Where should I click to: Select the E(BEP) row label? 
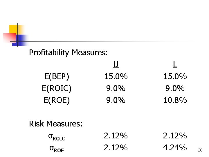pyautogui.click(x=57, y=76)
